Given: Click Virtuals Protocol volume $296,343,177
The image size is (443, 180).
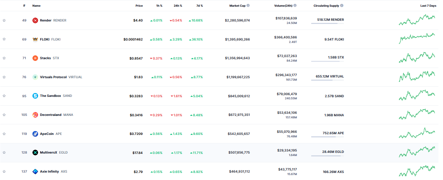Looking at the screenshot, I should coord(286,75).
